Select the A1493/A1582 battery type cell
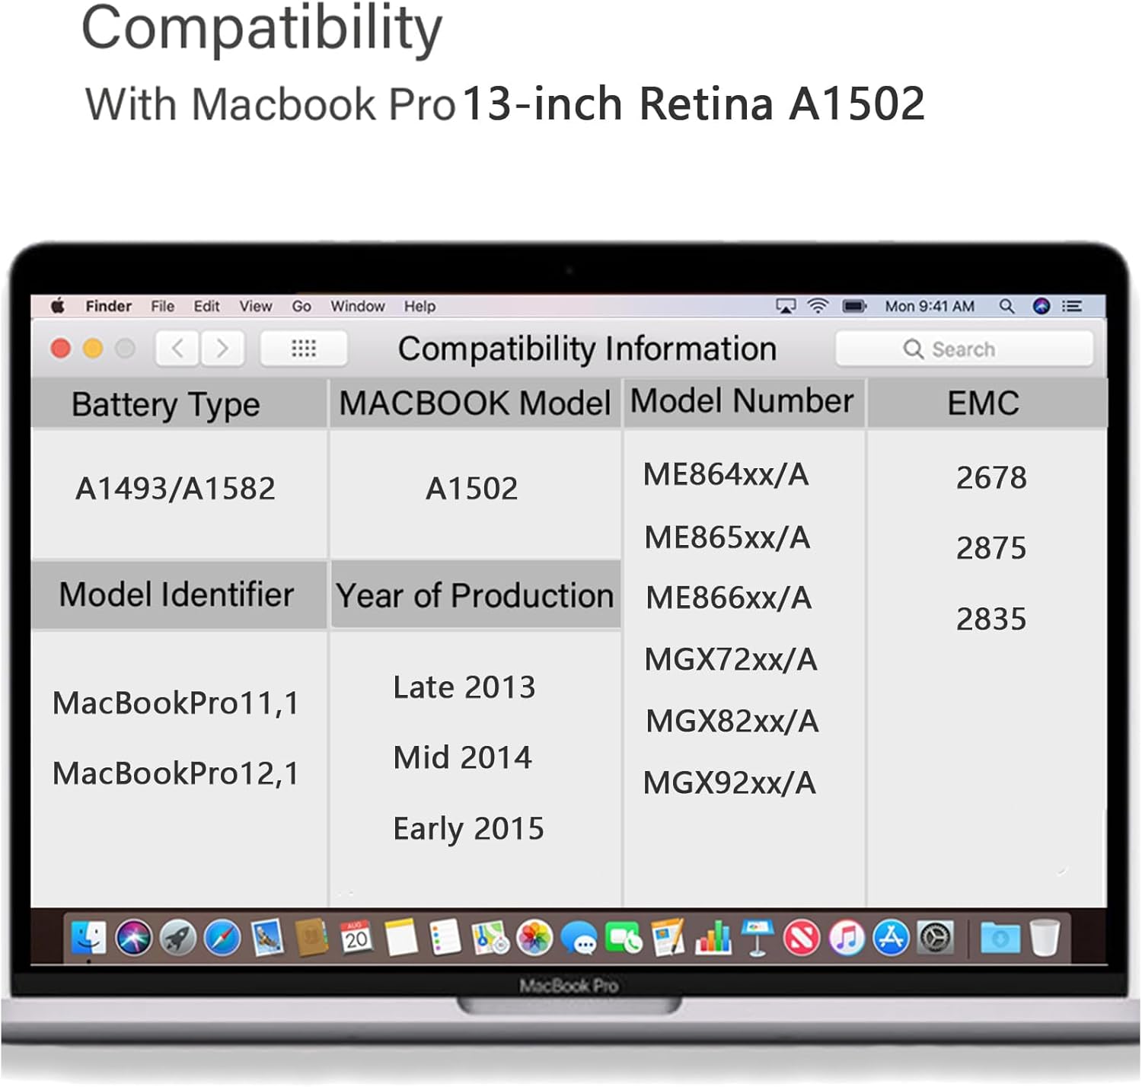The width and height of the screenshot is (1142, 1087). [x=176, y=489]
